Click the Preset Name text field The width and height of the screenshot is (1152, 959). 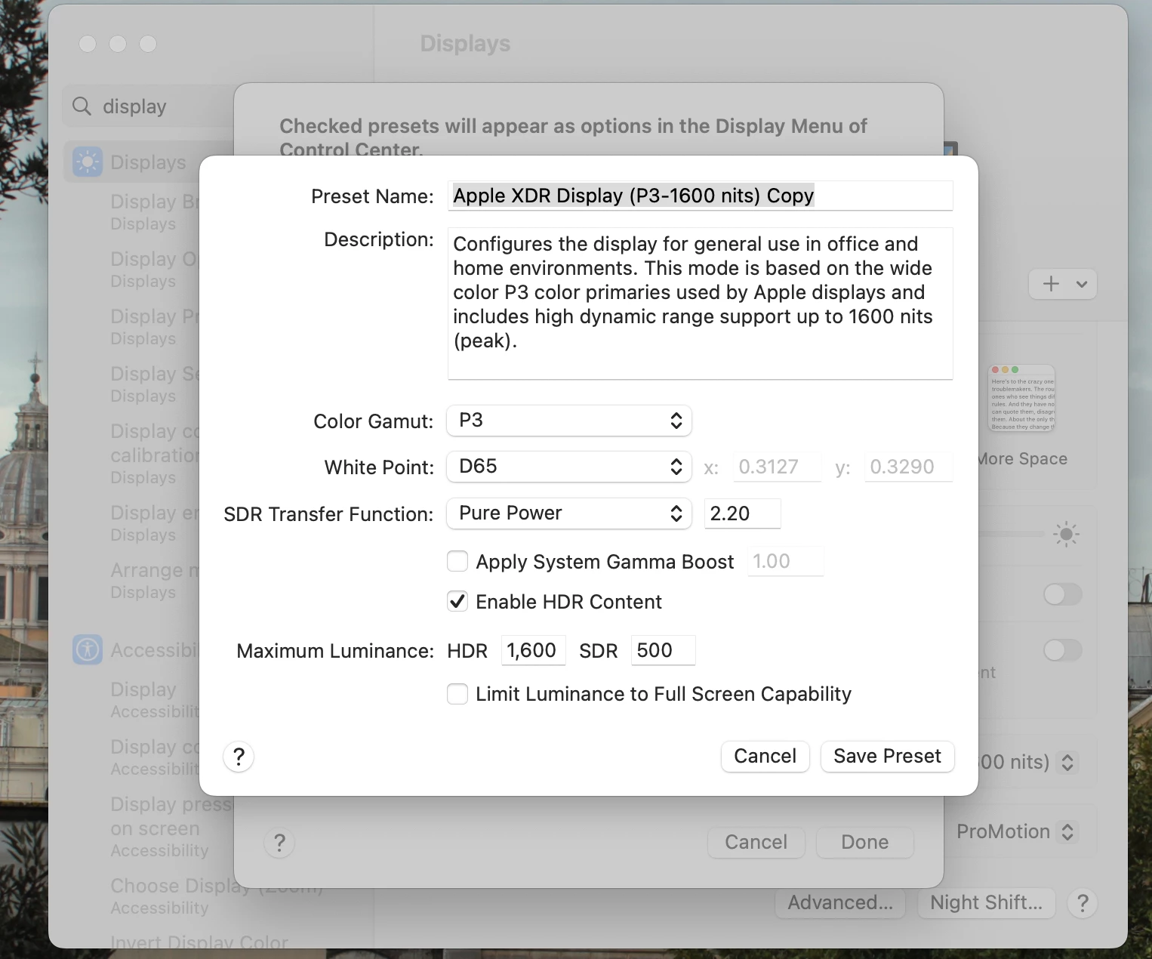pyautogui.click(x=701, y=196)
